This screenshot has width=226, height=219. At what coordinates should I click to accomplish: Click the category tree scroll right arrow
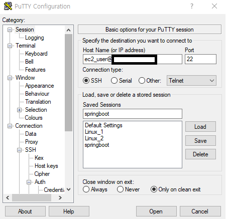coord(60,198)
